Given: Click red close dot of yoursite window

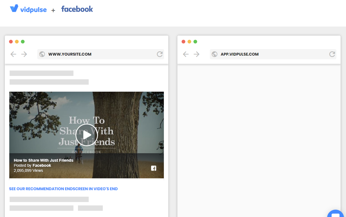Looking at the screenshot, I should (11, 42).
